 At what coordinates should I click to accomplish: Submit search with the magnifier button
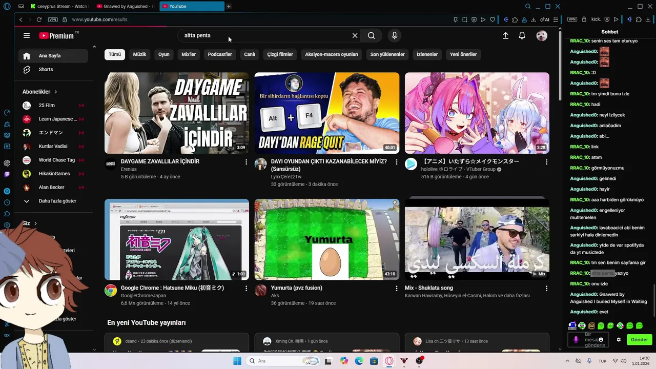372,35
